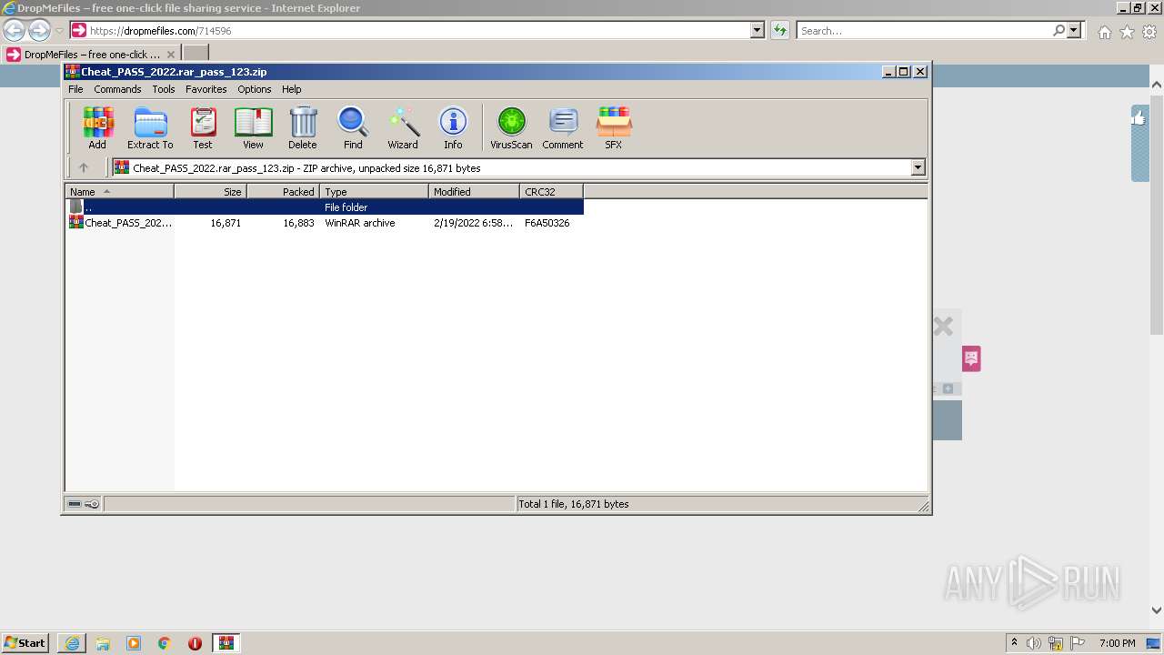Viewport: 1164px width, 655px height.
Task: Click the Delete trash can icon
Action: 303,127
